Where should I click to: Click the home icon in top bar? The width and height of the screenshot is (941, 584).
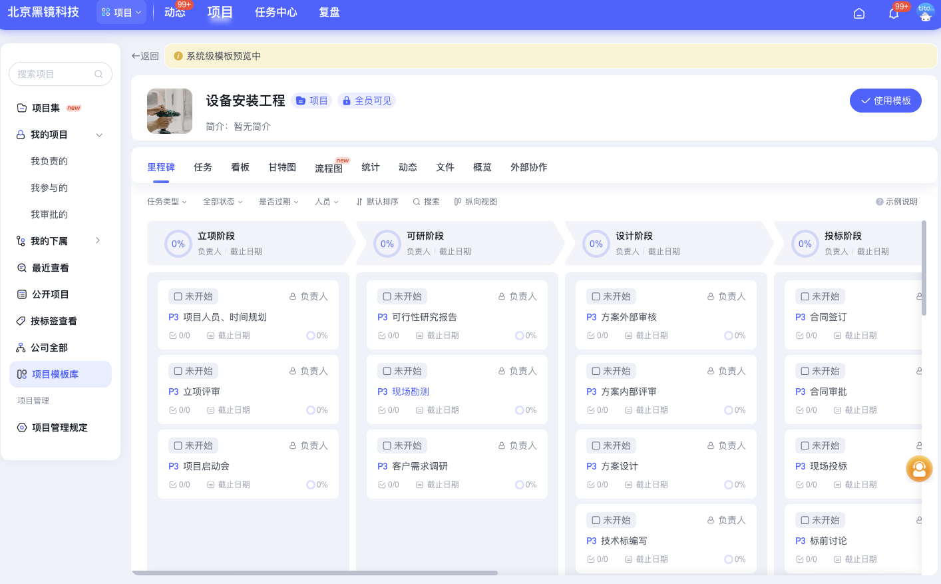click(x=859, y=13)
